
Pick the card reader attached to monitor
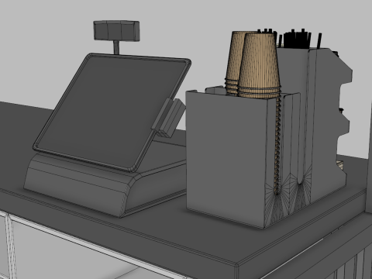(x=168, y=118)
